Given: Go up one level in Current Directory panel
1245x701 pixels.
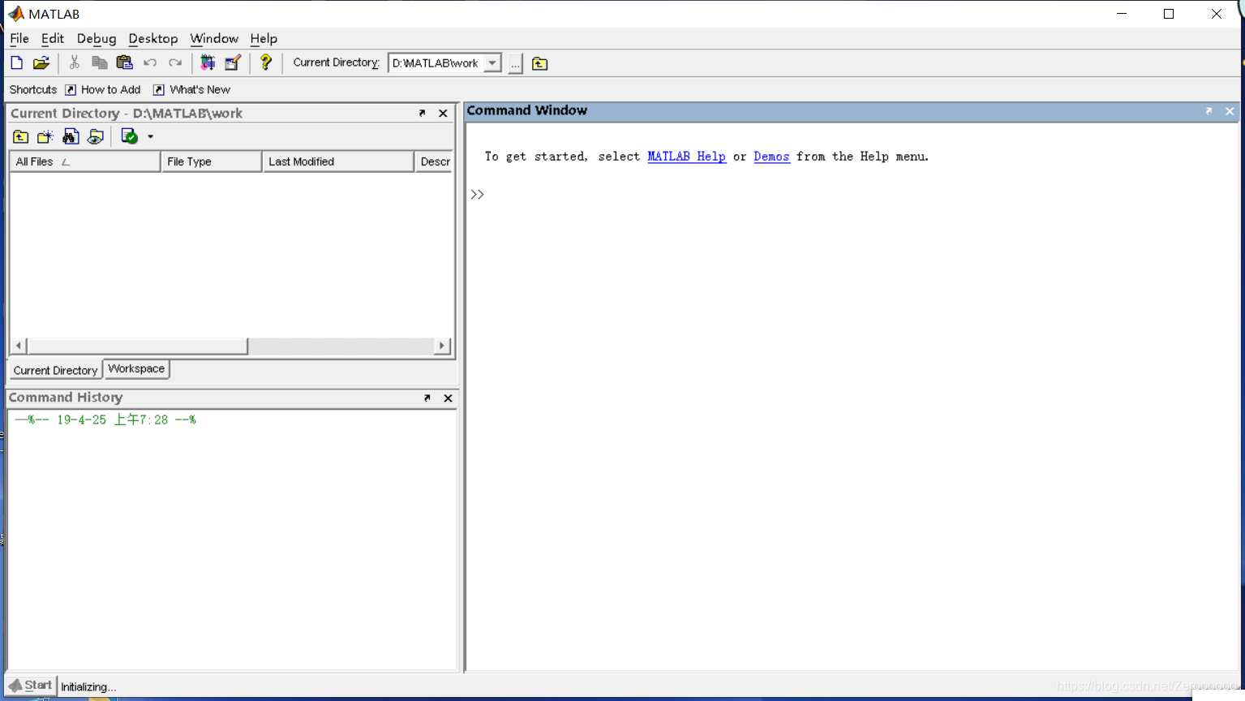Looking at the screenshot, I should [x=20, y=136].
